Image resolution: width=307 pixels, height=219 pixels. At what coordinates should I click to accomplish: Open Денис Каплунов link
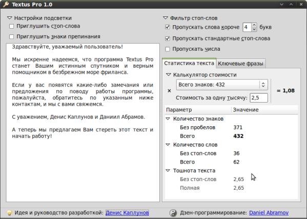coord(127,213)
